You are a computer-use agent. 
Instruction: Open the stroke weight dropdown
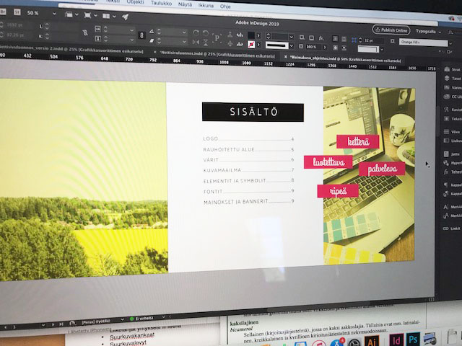pos(292,37)
